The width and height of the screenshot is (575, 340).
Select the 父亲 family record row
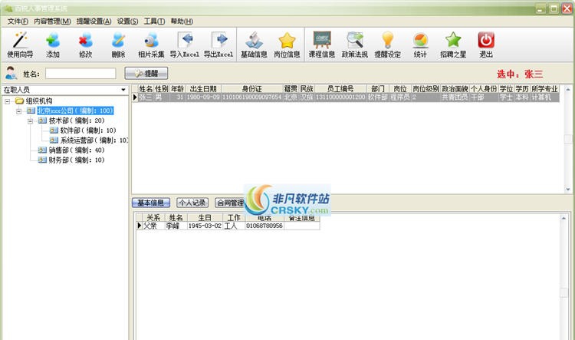click(x=228, y=226)
